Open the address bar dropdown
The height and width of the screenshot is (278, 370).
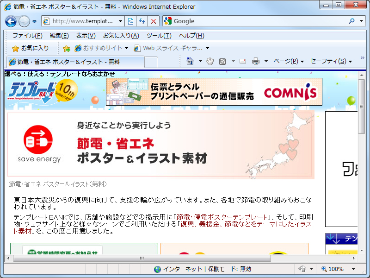(121, 21)
